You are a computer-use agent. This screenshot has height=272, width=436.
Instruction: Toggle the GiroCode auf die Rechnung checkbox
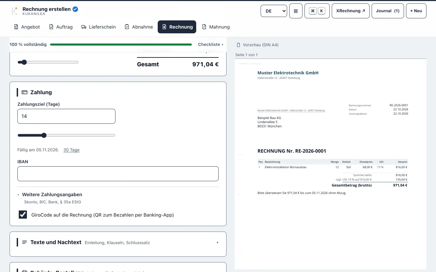23,215
